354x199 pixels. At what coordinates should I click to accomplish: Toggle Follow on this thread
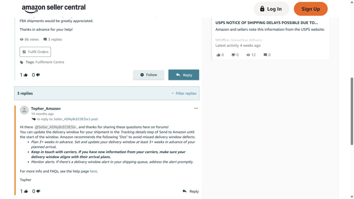(149, 75)
